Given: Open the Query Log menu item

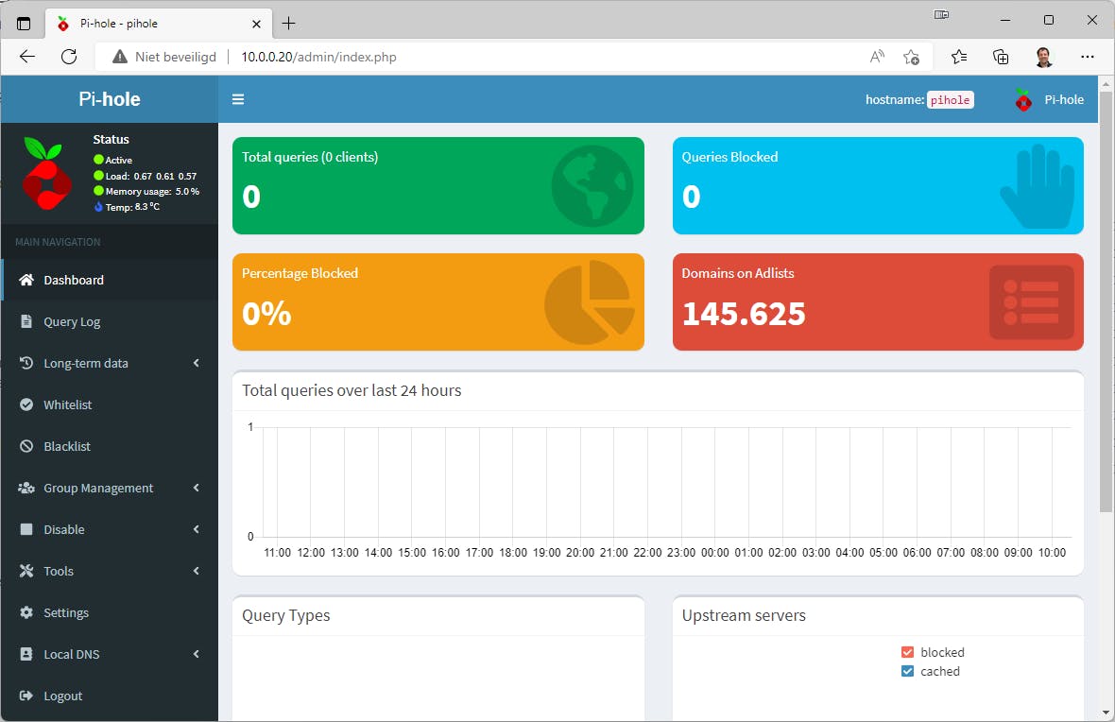Looking at the screenshot, I should [x=111, y=321].
